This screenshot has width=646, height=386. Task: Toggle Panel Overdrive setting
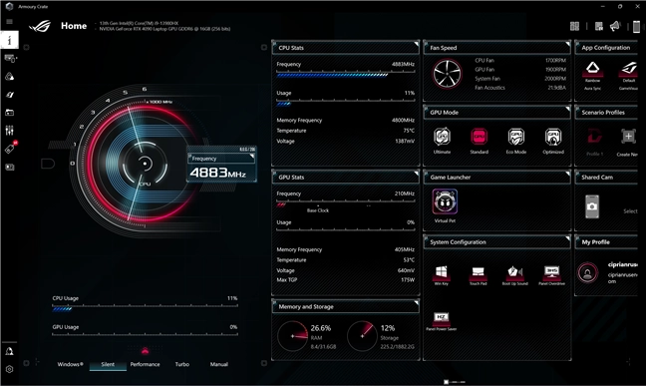(x=551, y=275)
